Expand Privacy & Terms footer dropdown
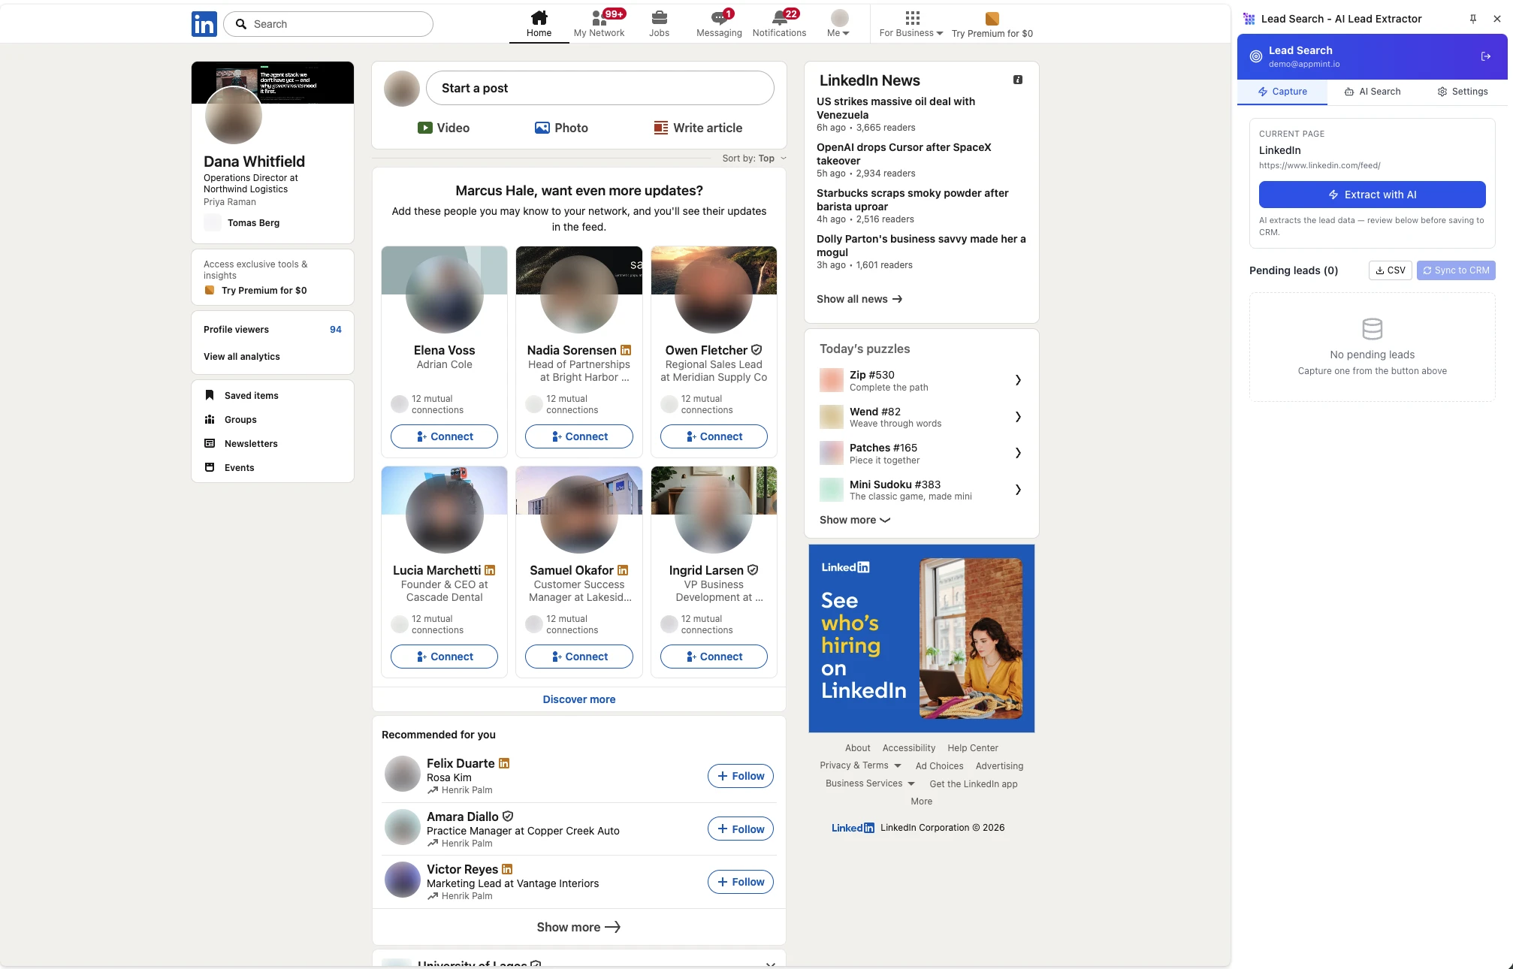Image resolution: width=1513 pixels, height=969 pixels. click(x=860, y=765)
